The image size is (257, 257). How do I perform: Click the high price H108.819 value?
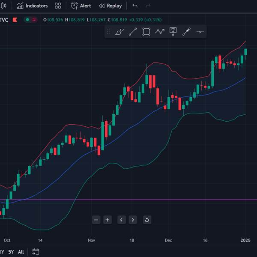[75, 20]
